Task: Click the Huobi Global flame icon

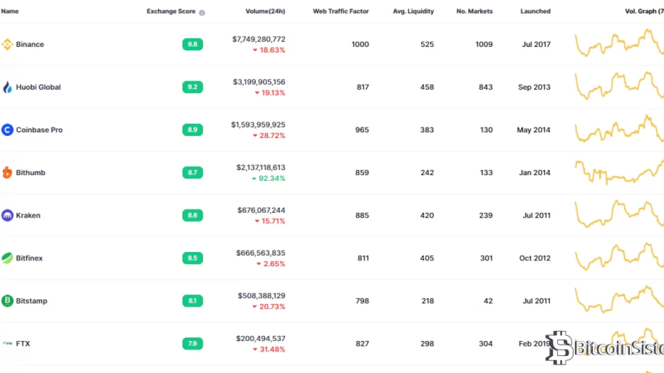Action: pyautogui.click(x=7, y=87)
